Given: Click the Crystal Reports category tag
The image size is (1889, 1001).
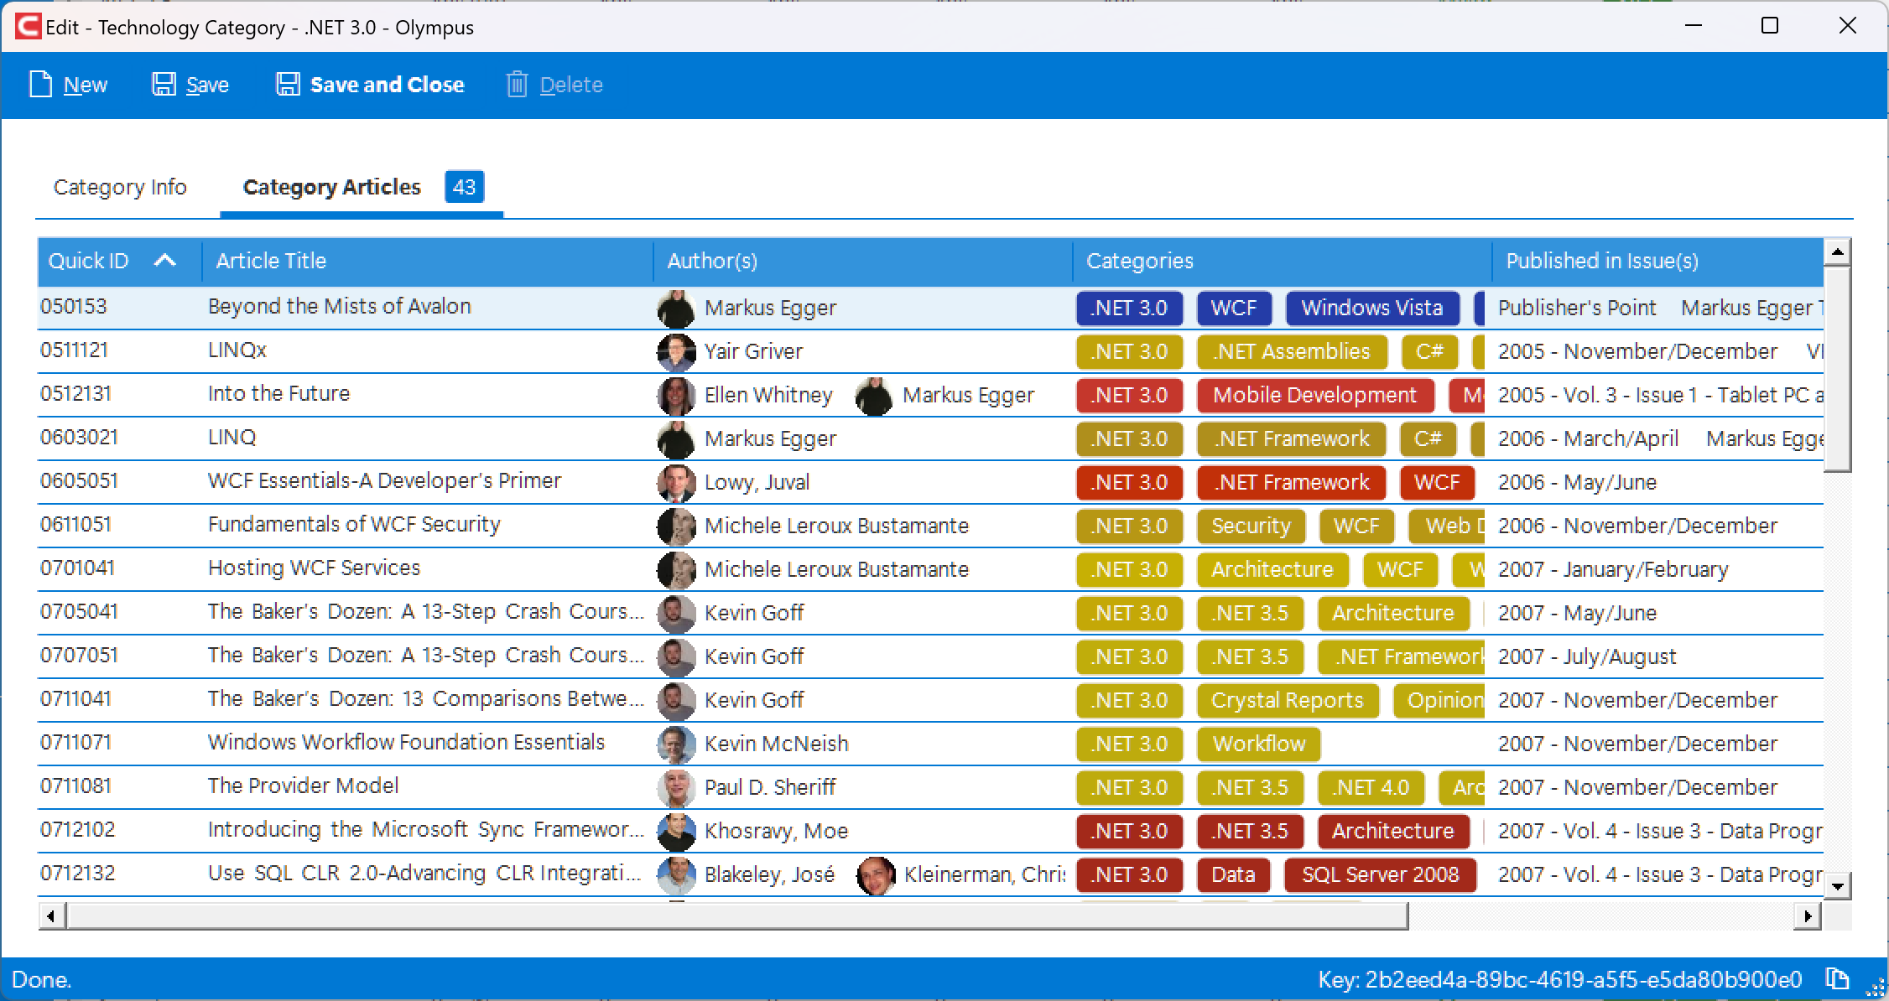Looking at the screenshot, I should (x=1288, y=700).
